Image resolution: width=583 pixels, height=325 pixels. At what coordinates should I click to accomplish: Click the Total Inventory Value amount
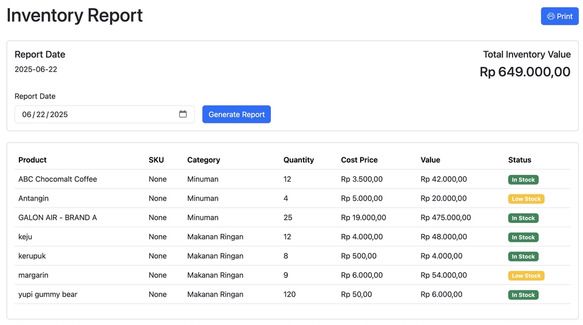(525, 72)
